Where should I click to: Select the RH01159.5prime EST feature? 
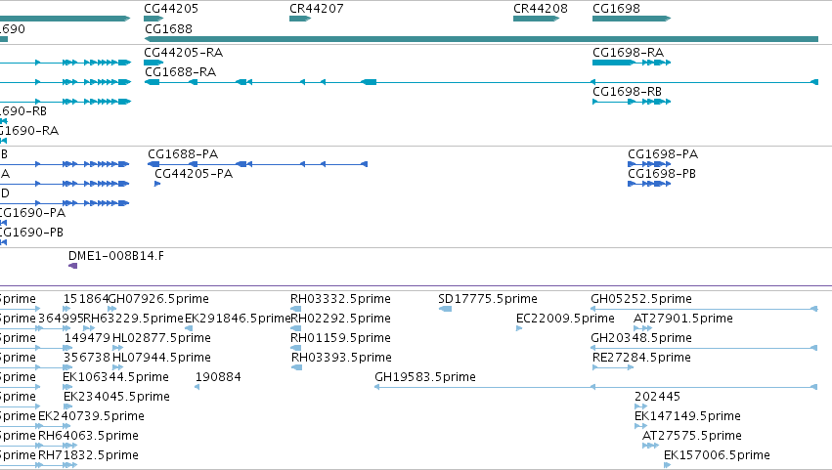296,348
